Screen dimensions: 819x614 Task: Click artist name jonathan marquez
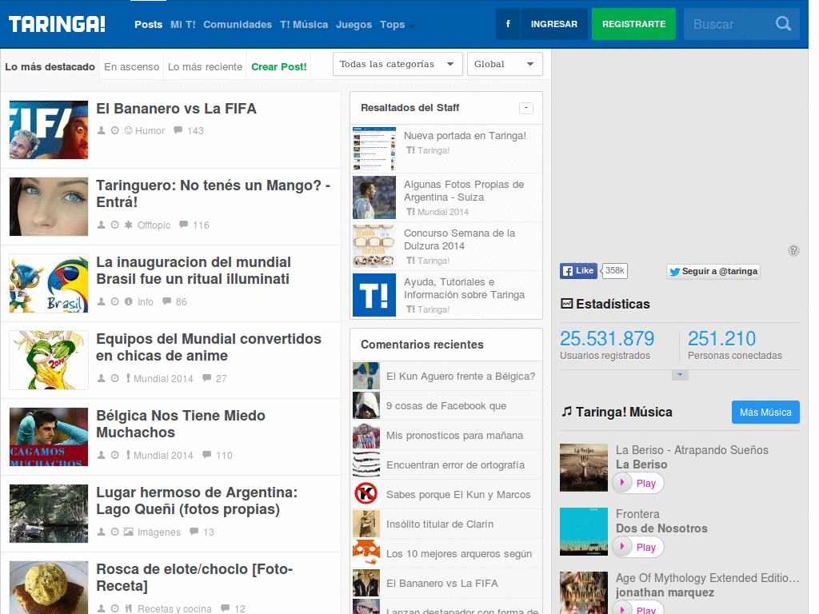(665, 592)
